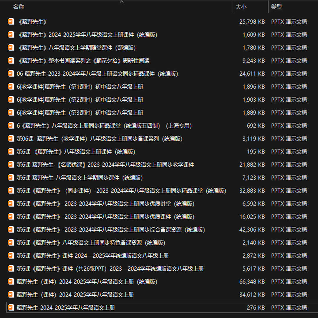The image size is (318, 318).
Task: Click PPTX 演示文稿 type in the 9,243 KB row
Action: [x=289, y=61]
